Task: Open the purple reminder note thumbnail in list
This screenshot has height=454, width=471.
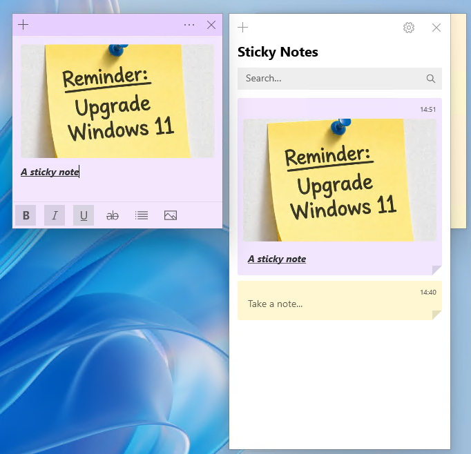Action: 339,181
